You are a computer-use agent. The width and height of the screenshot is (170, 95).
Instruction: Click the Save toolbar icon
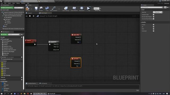pyautogui.click(x=36, y=8)
